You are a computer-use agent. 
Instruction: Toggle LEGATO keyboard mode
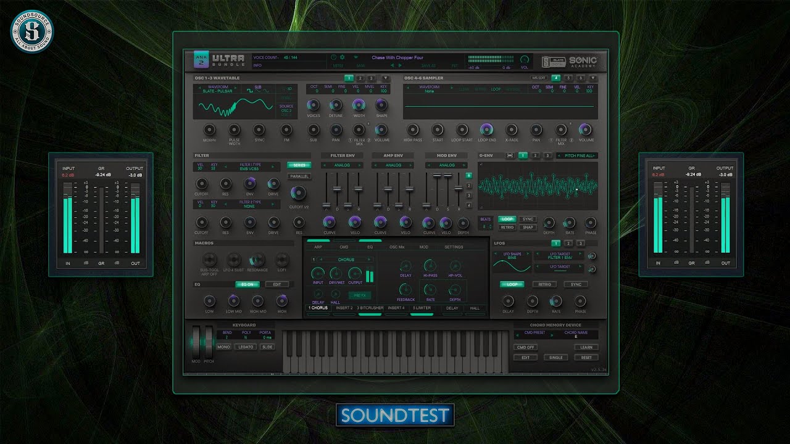(x=245, y=347)
